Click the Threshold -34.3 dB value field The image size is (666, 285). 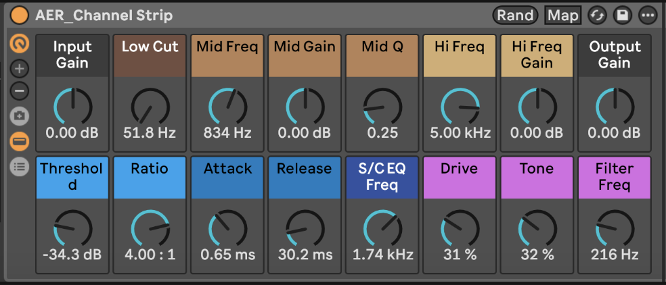[x=72, y=255]
